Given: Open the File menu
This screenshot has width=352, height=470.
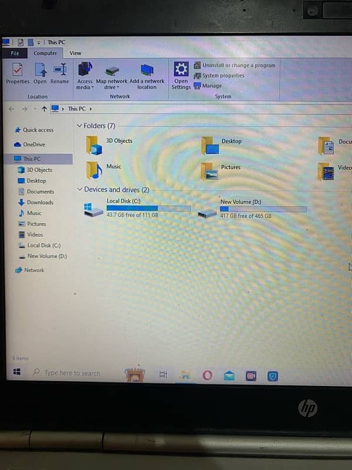Looking at the screenshot, I should [15, 53].
